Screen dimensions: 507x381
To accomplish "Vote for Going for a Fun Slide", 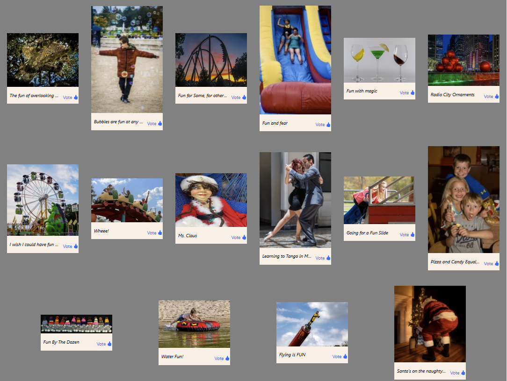I will pos(407,235).
